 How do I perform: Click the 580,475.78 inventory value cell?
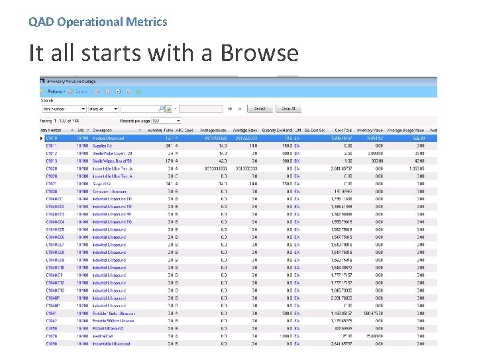[373, 313]
